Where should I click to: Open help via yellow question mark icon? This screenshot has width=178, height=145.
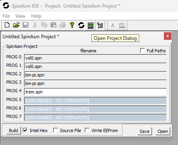click(x=72, y=25)
